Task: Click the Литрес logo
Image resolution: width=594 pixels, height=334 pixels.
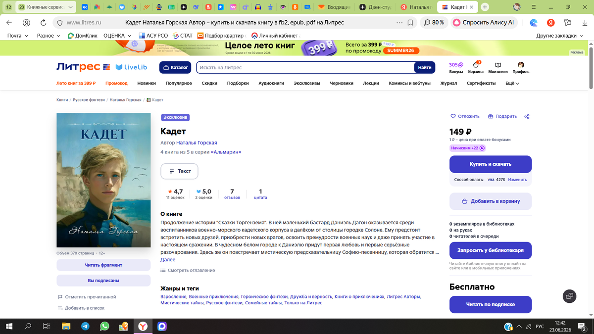Action: [83, 67]
